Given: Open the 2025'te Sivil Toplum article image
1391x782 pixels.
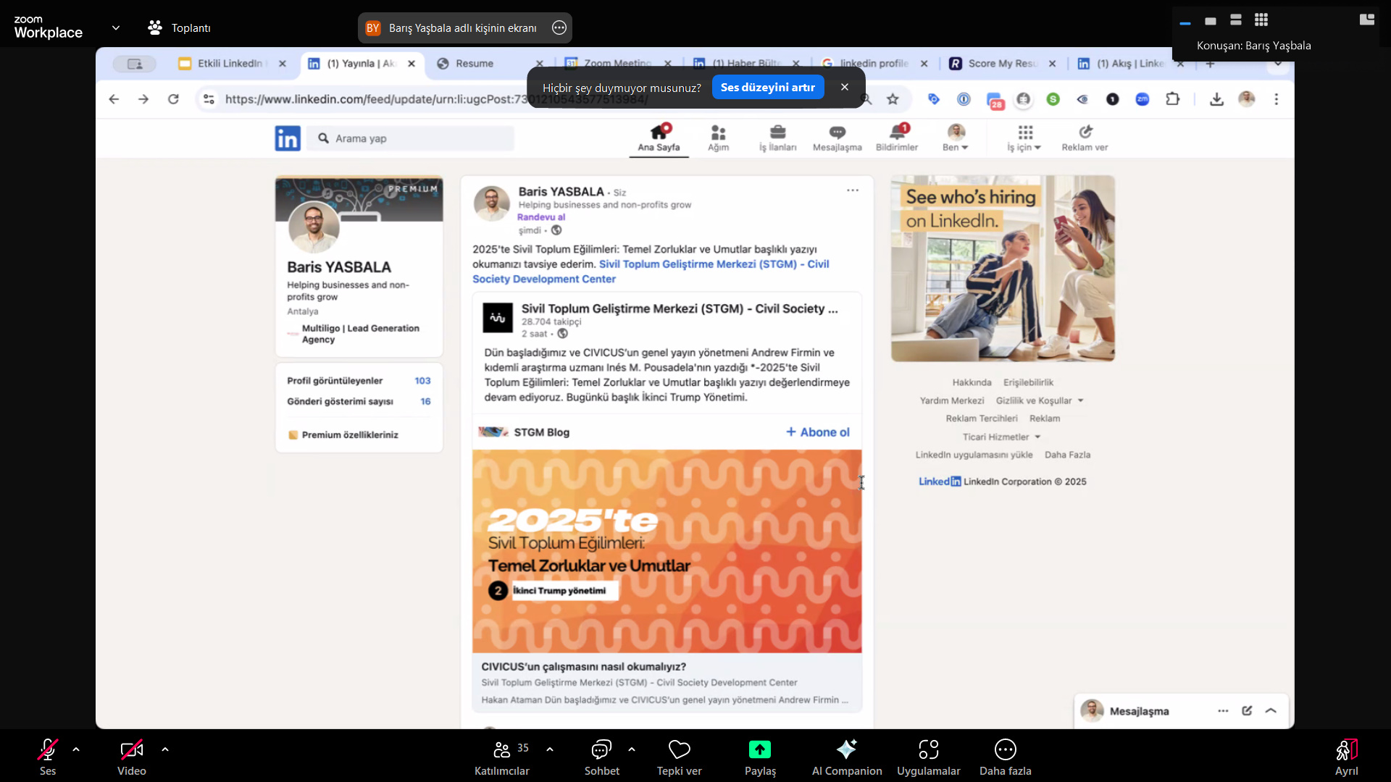Looking at the screenshot, I should [667, 551].
